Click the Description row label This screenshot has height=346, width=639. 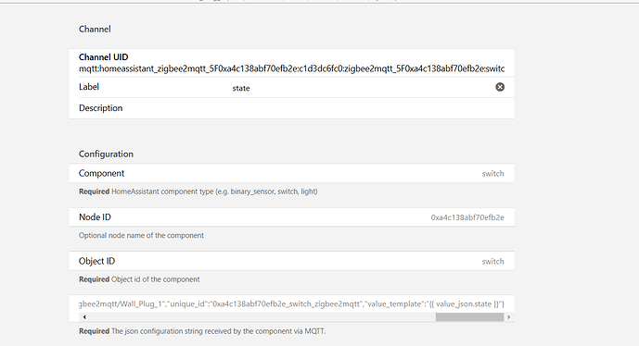(101, 108)
